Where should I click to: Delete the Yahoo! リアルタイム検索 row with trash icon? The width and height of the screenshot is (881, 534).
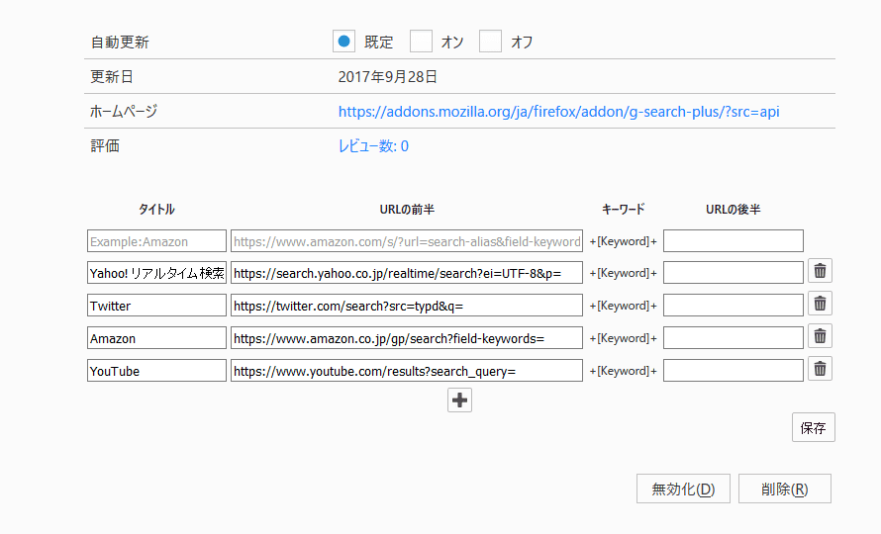(x=820, y=271)
